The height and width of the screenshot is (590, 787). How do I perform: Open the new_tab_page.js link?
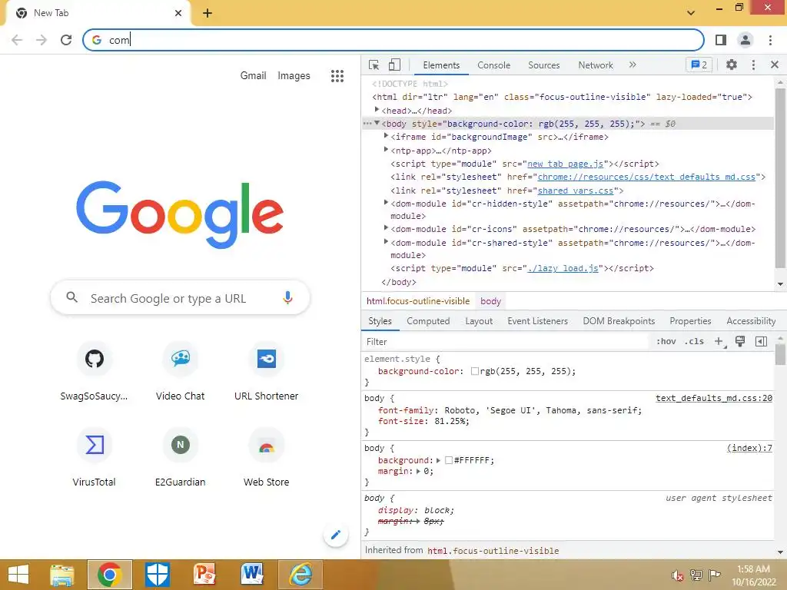click(565, 164)
